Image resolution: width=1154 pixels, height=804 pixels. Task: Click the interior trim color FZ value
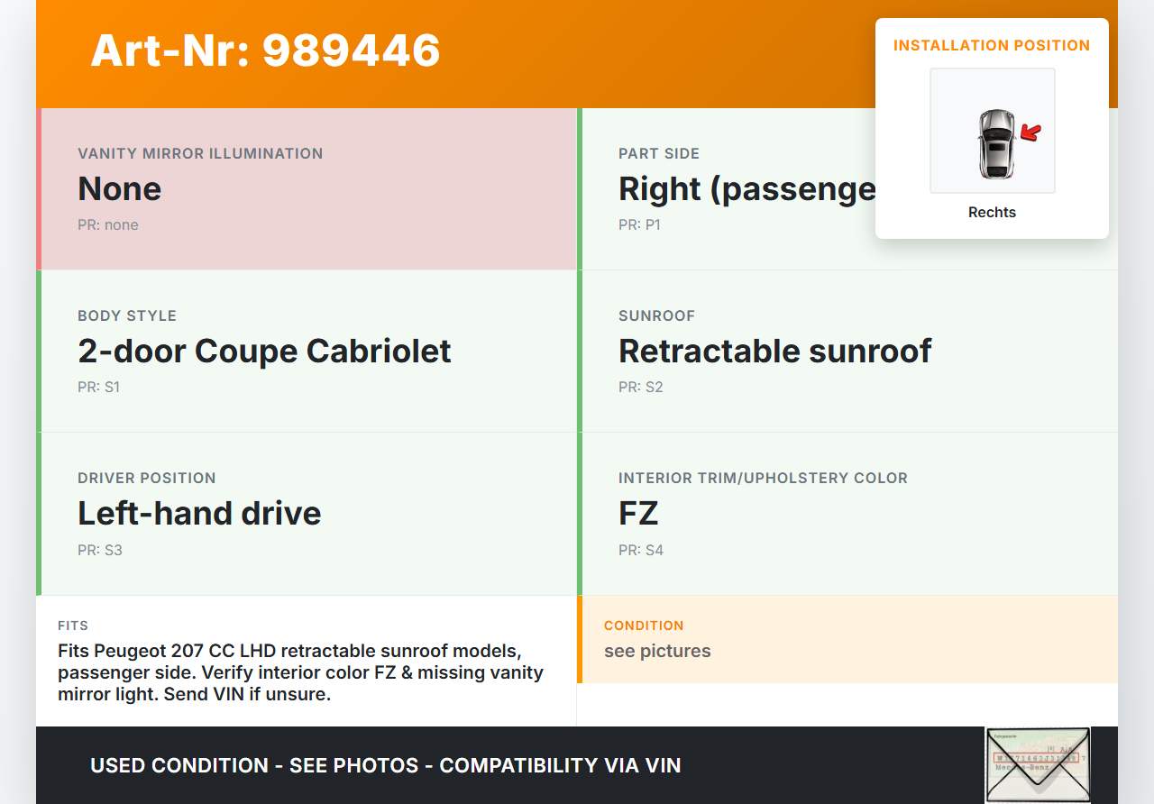pos(638,513)
